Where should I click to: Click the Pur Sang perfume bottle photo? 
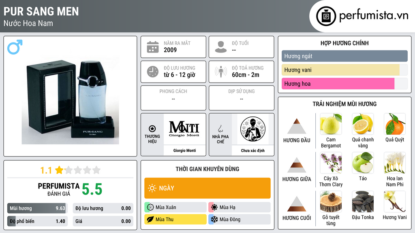70,100
